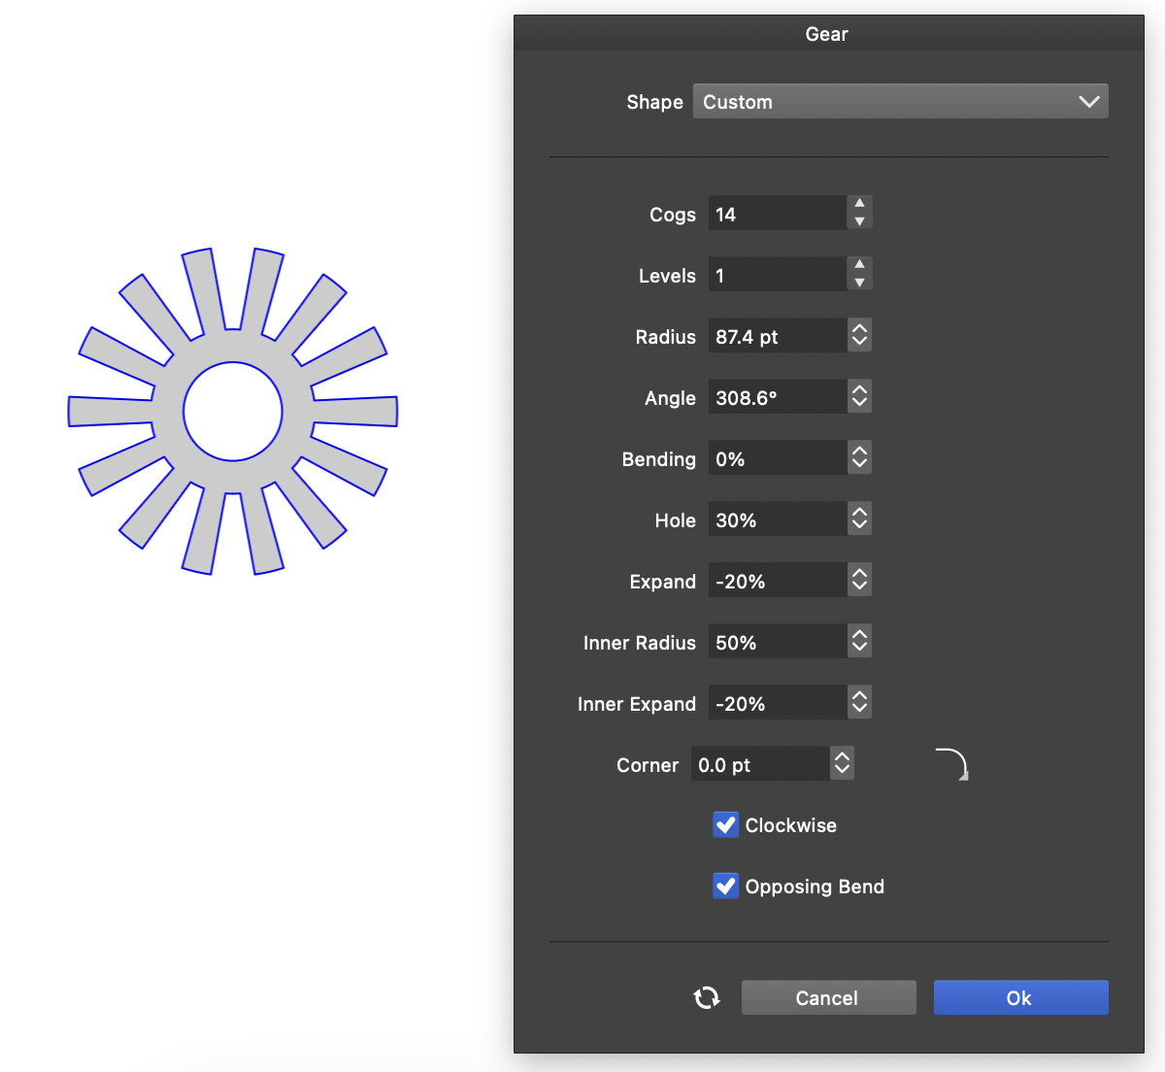Increase Levels with the up arrow
The image size is (1165, 1072).
point(859,265)
